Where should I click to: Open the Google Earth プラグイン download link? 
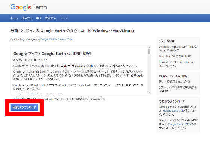181,124
